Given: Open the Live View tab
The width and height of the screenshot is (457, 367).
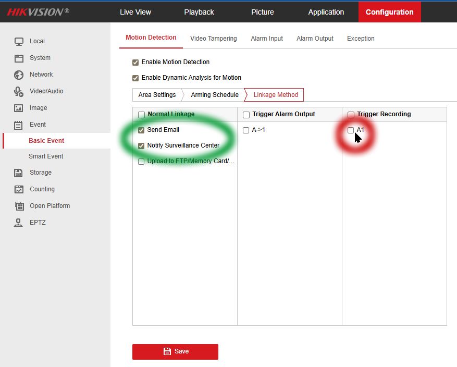Looking at the screenshot, I should [x=135, y=12].
